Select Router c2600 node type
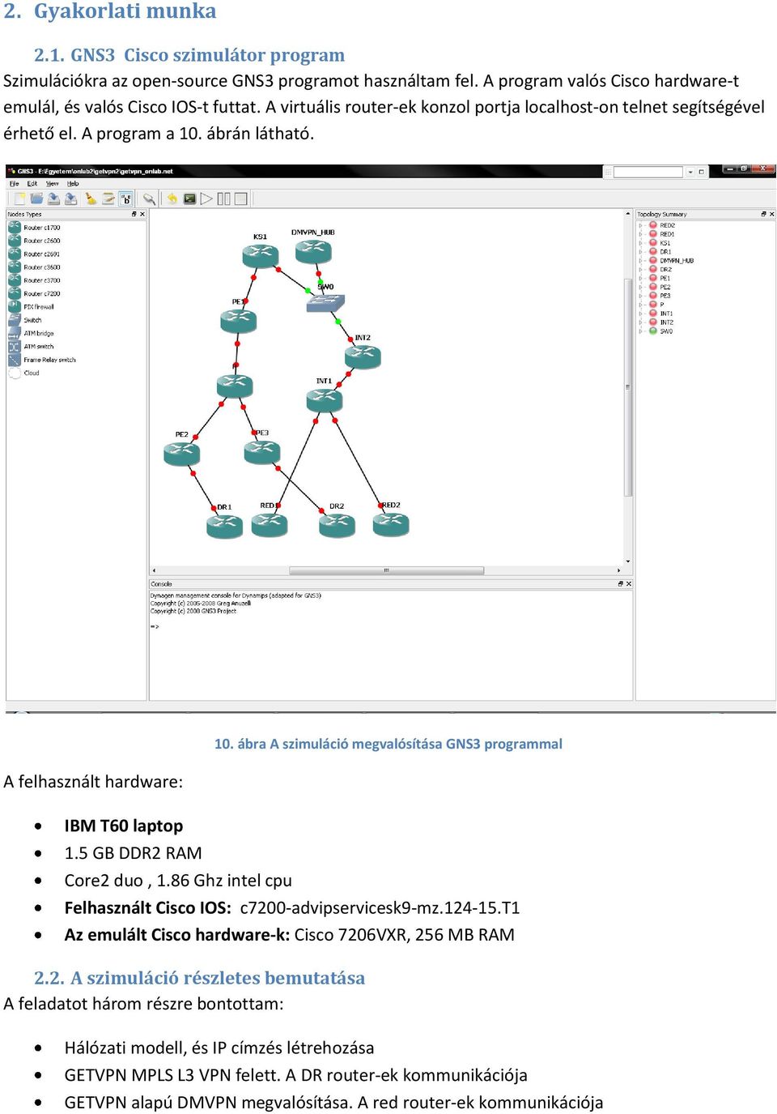The width and height of the screenshot is (777, 1114). coord(35,241)
